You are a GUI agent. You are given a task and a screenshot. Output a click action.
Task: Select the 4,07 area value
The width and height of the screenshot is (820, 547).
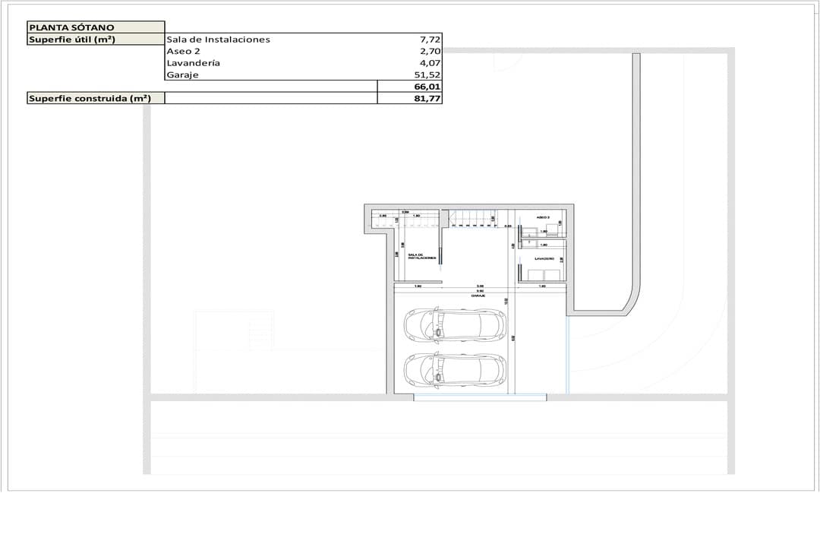(430, 63)
